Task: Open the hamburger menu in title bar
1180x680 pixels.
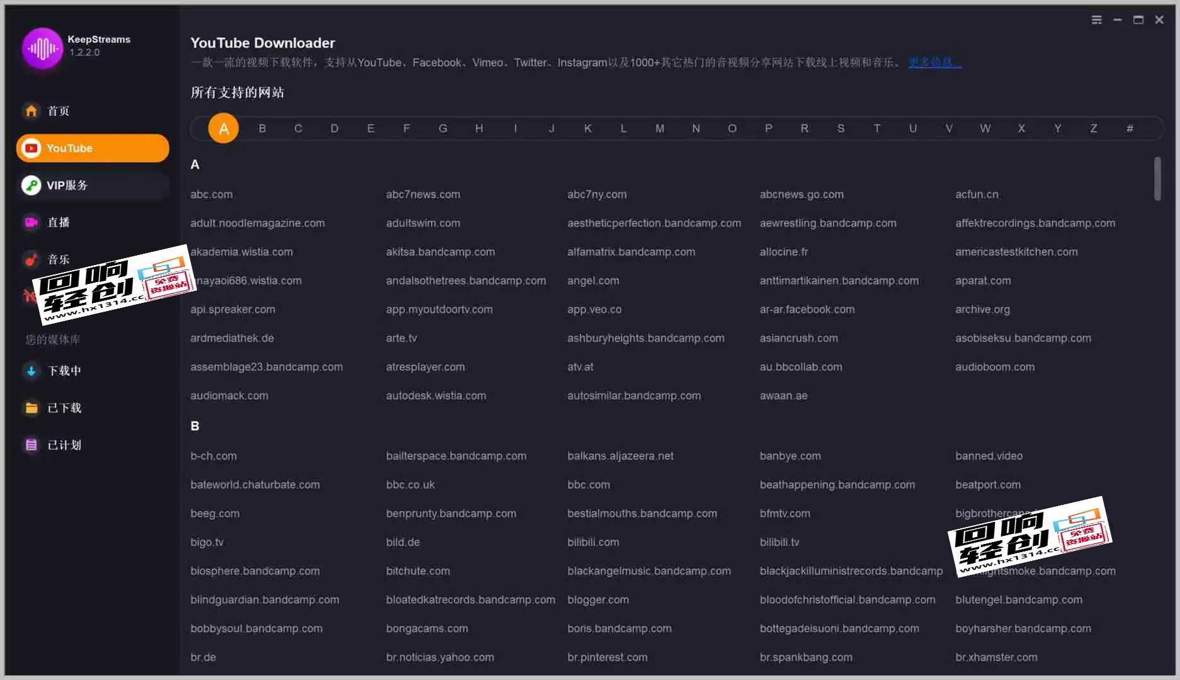Action: (1096, 20)
